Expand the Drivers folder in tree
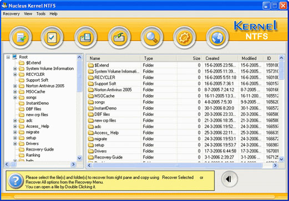Screen dimensions: 289x201 point(15,143)
